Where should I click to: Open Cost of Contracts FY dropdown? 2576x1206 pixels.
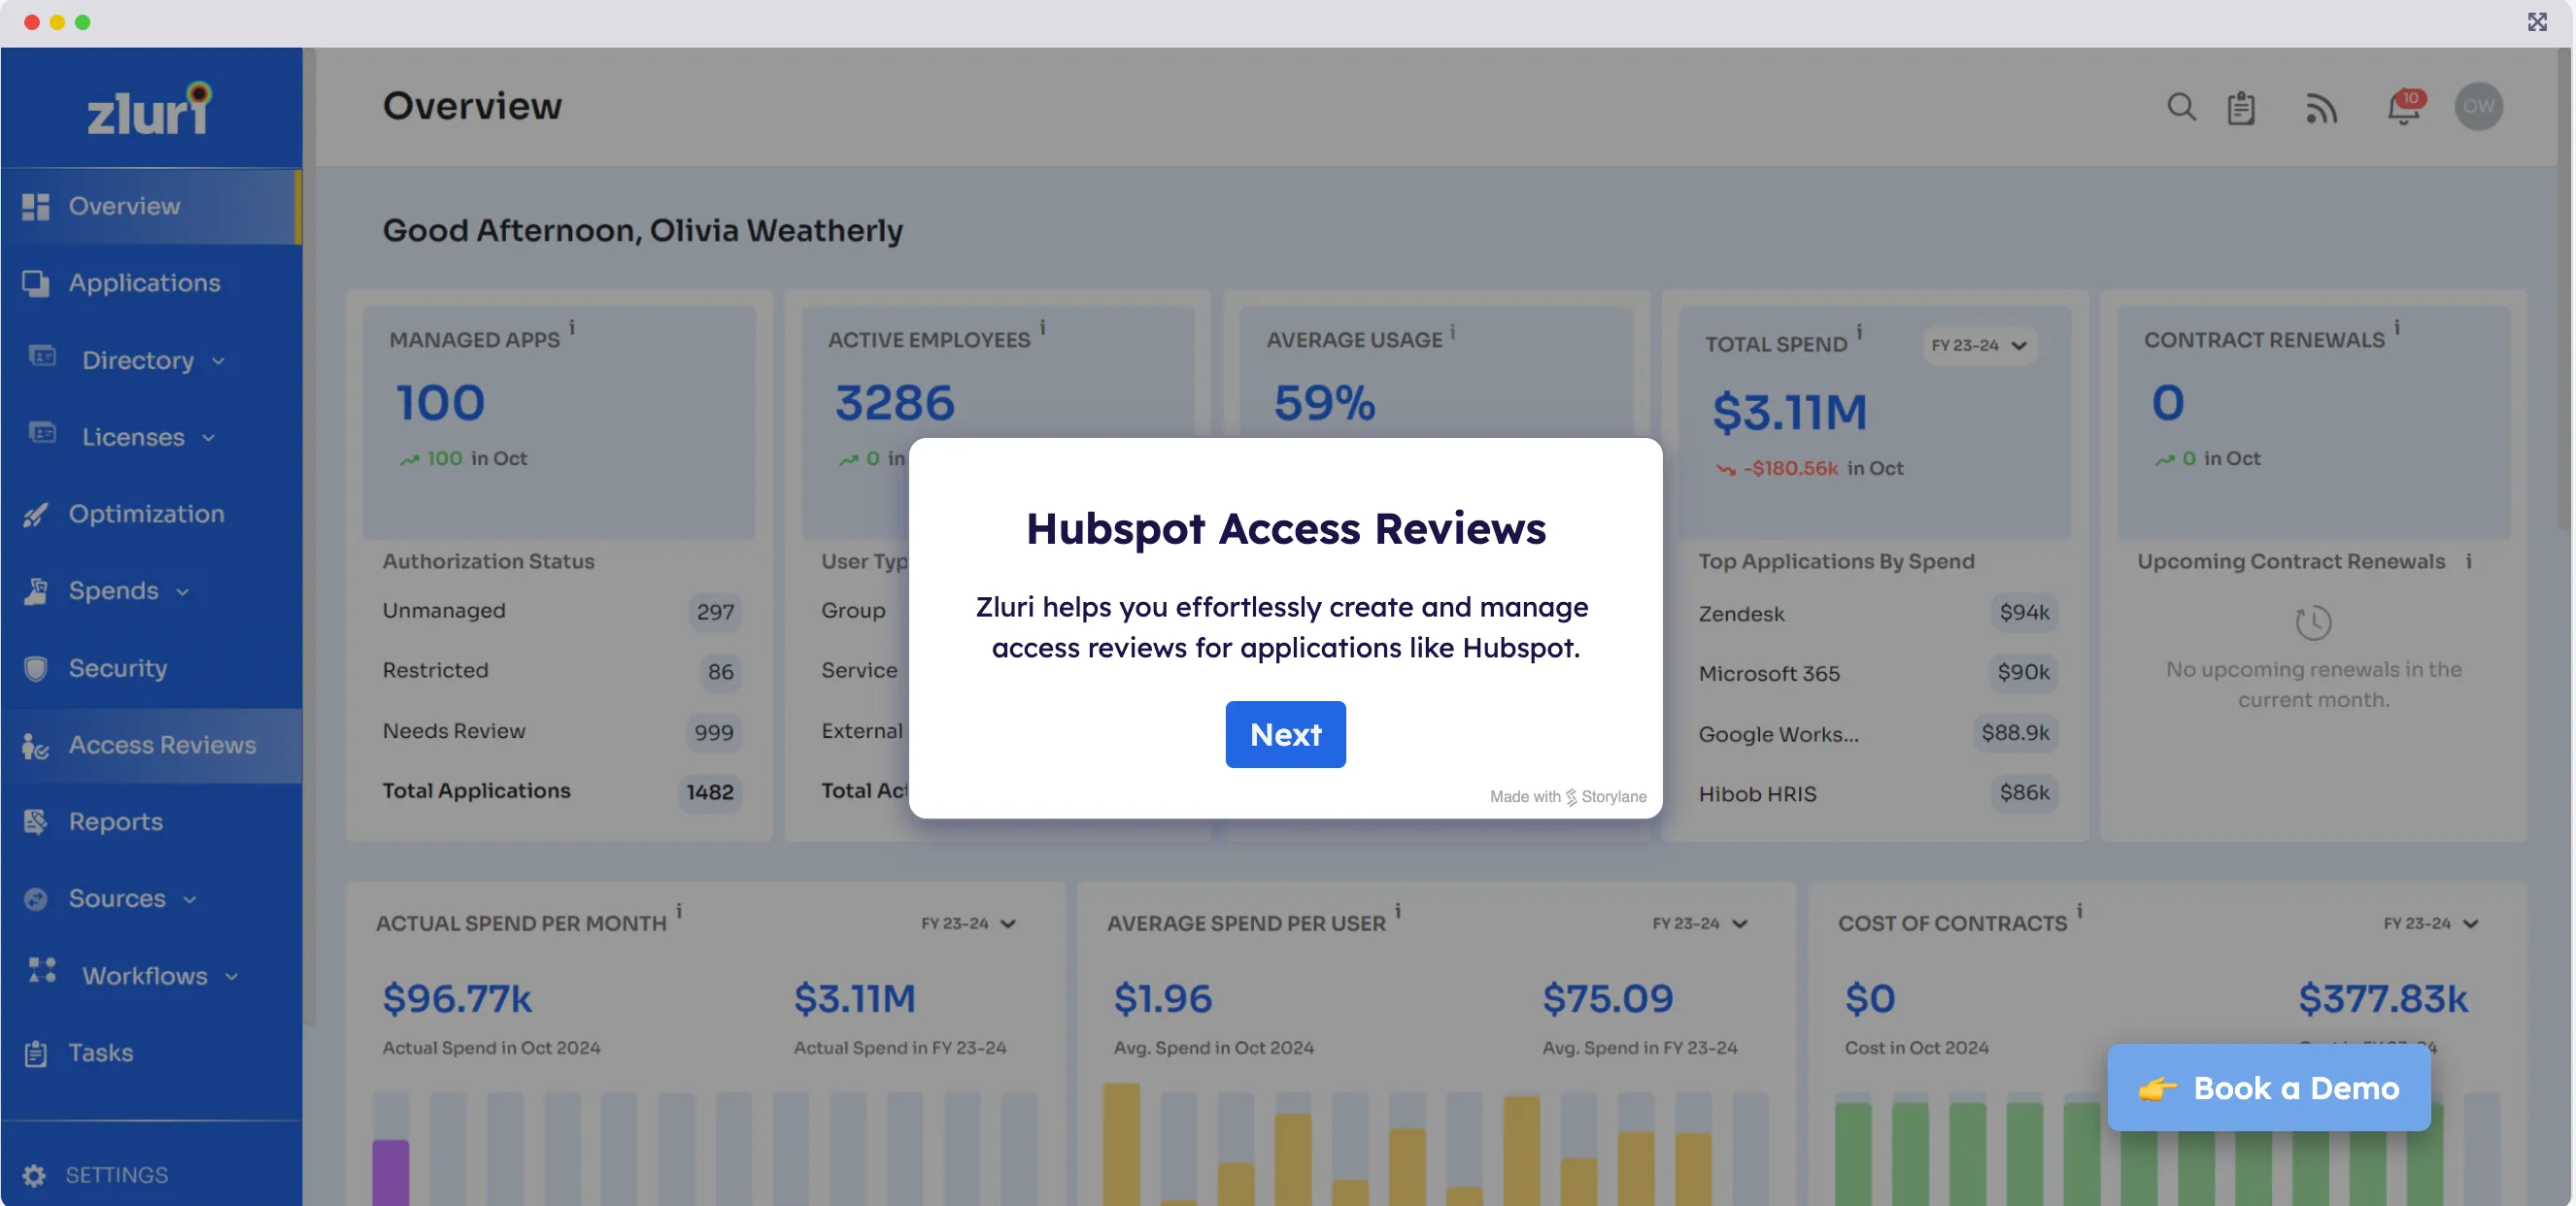(x=2430, y=923)
